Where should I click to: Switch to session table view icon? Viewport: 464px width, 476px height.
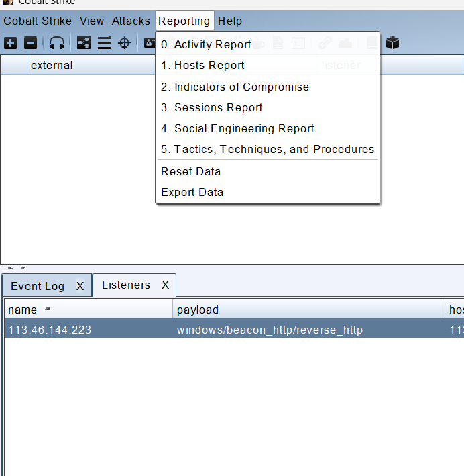click(x=104, y=43)
